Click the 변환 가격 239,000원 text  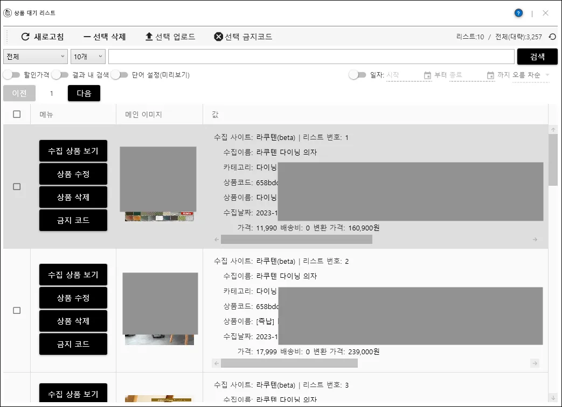tap(346, 352)
